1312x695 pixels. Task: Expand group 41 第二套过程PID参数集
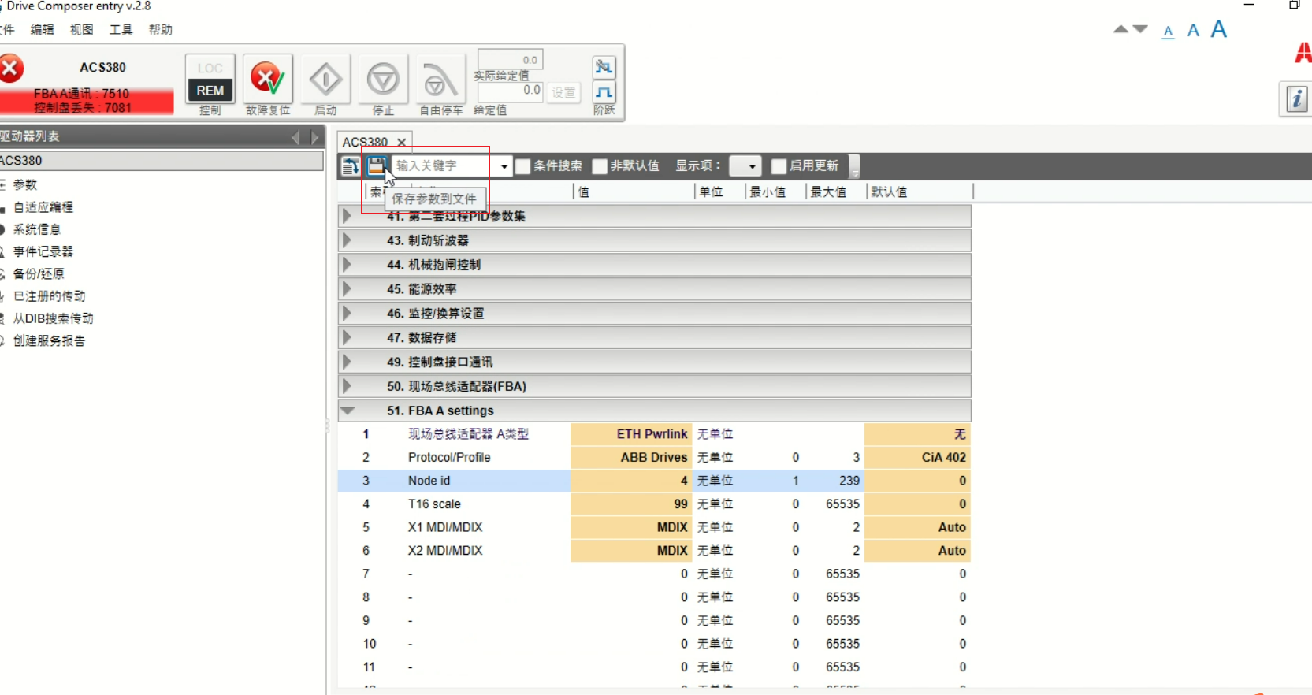(x=347, y=216)
